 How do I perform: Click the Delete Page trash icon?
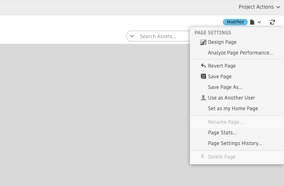(x=203, y=156)
